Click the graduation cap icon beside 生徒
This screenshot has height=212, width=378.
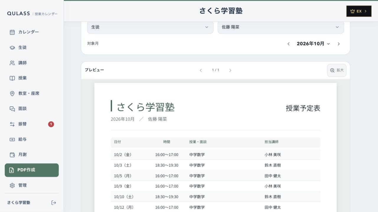12,47
